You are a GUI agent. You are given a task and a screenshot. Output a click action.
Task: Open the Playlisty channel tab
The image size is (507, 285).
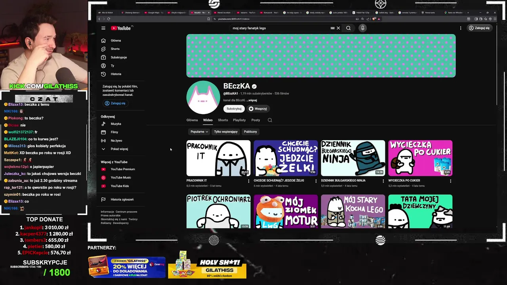[239, 120]
